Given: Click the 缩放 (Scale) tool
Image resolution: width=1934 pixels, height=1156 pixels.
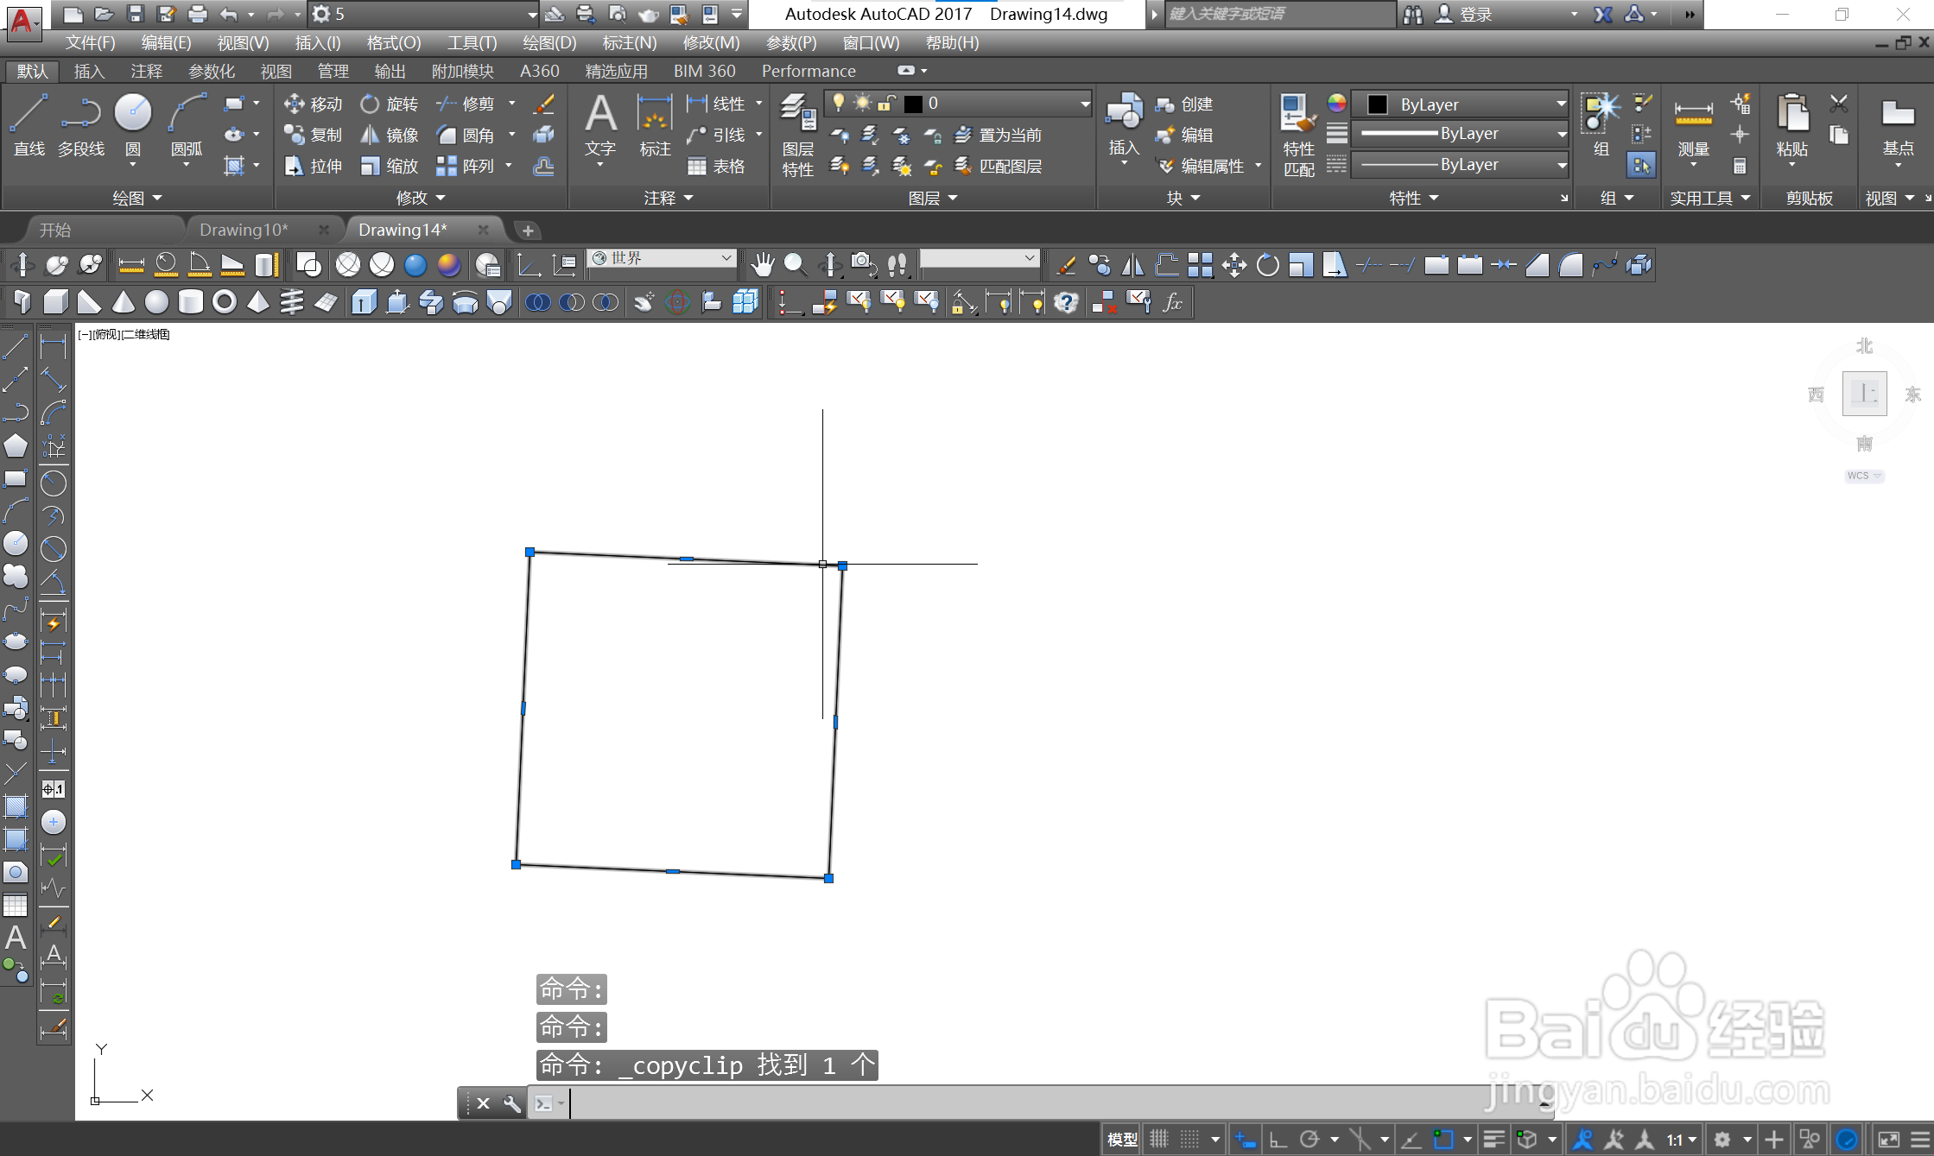Looking at the screenshot, I should coord(390,166).
